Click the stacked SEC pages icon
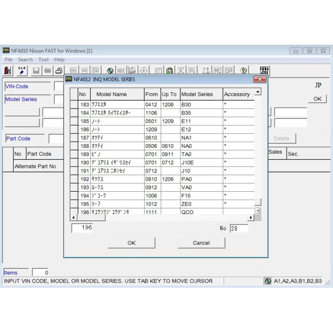 [96, 70]
